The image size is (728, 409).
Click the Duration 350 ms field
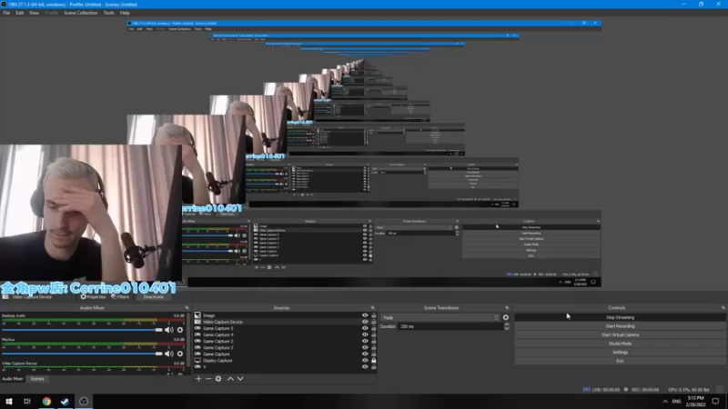(x=450, y=326)
